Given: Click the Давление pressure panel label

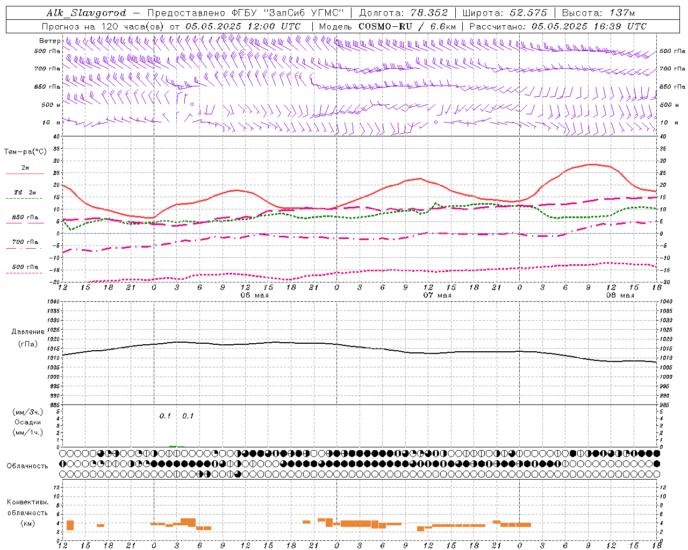Looking at the screenshot, I should [28, 332].
